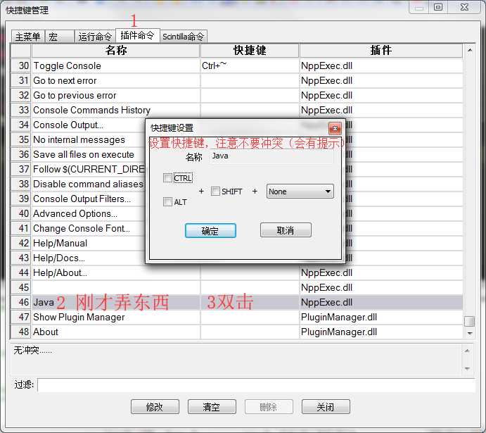Click the 名称 field containing Java

click(x=271, y=156)
